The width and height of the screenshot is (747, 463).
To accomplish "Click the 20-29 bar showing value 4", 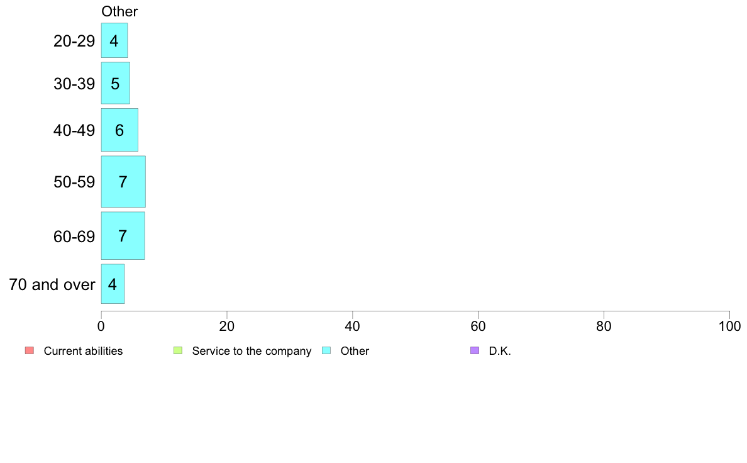I will pyautogui.click(x=114, y=40).
